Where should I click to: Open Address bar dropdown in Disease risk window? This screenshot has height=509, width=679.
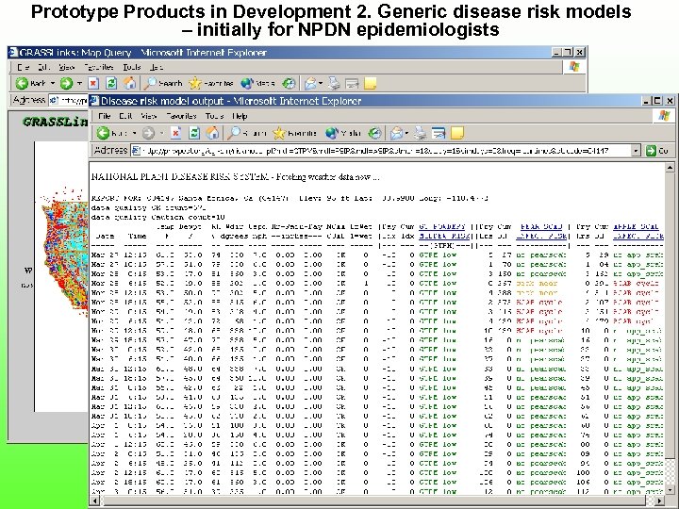tap(636, 151)
